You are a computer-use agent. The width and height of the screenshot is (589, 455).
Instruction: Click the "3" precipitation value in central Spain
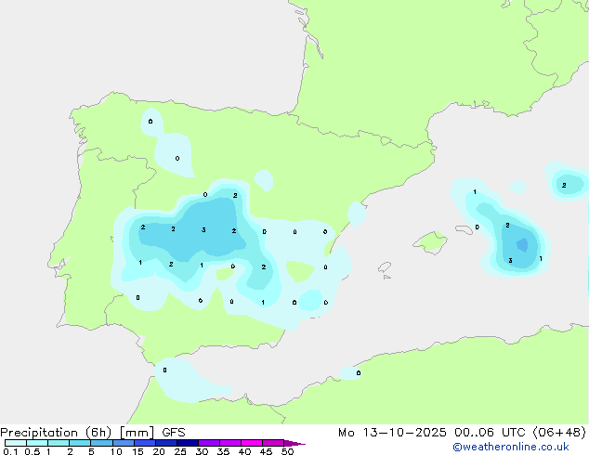pos(203,229)
